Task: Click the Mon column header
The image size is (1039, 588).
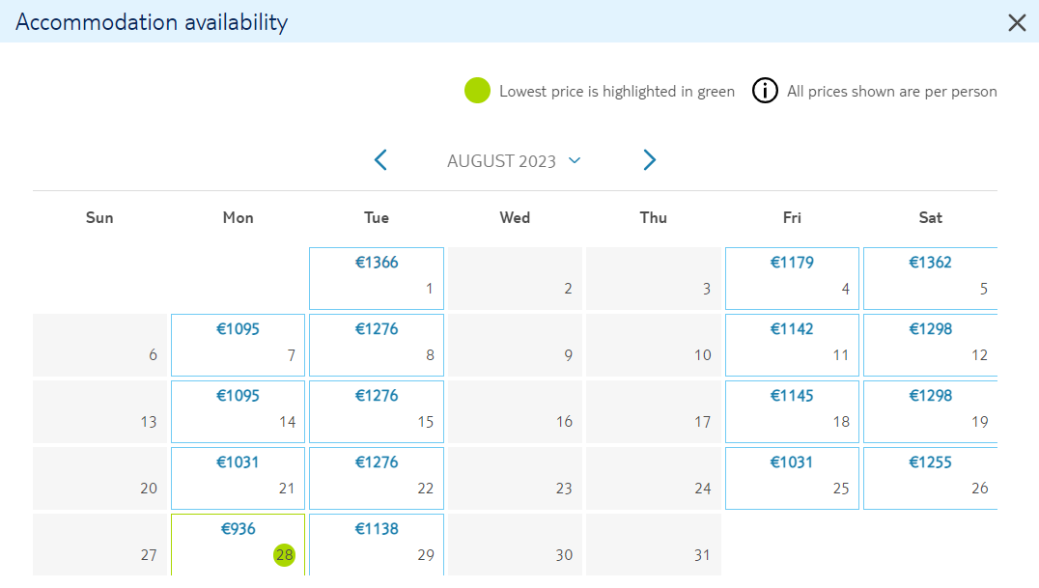Action: (x=238, y=217)
